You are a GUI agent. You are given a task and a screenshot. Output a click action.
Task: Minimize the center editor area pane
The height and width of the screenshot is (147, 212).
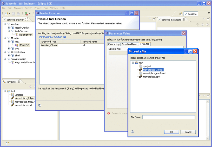coord(150,19)
